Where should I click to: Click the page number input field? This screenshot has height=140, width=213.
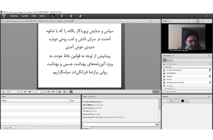(14, 92)
